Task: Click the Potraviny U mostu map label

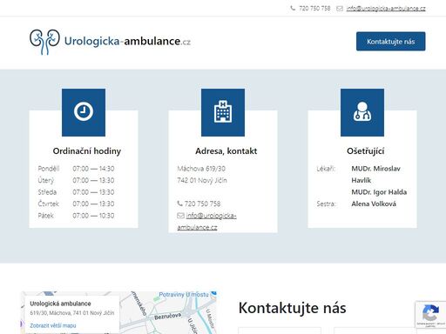Action: pyautogui.click(x=184, y=295)
